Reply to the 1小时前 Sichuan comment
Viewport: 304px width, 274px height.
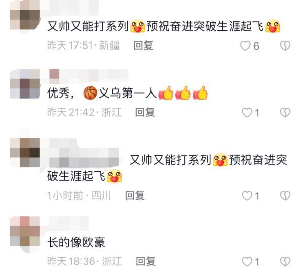click(x=135, y=196)
